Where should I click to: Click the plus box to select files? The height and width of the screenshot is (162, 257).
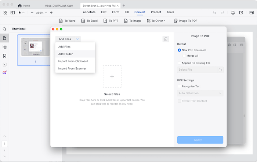pos(112,77)
